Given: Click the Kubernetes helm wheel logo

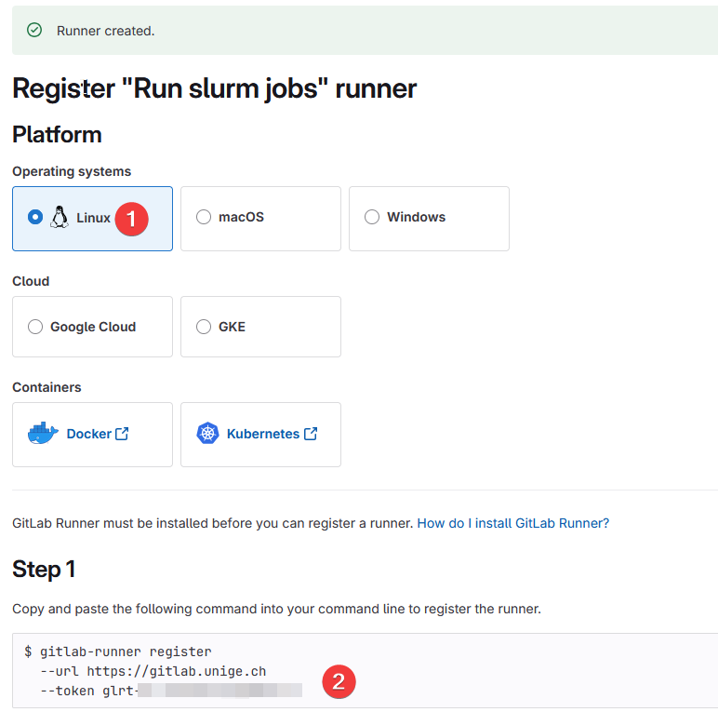Looking at the screenshot, I should (x=207, y=434).
